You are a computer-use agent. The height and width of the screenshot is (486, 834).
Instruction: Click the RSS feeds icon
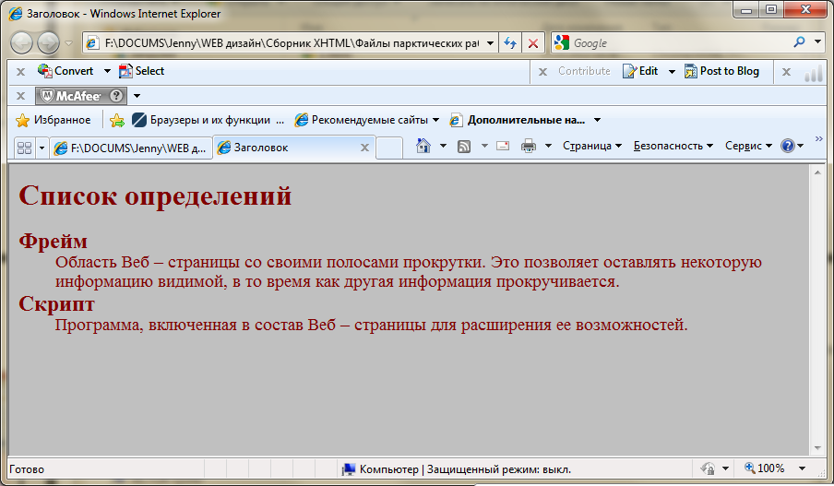click(x=465, y=147)
